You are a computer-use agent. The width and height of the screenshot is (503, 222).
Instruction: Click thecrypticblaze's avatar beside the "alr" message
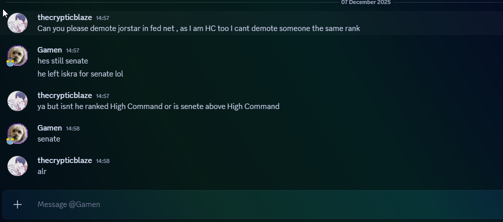pos(17,166)
